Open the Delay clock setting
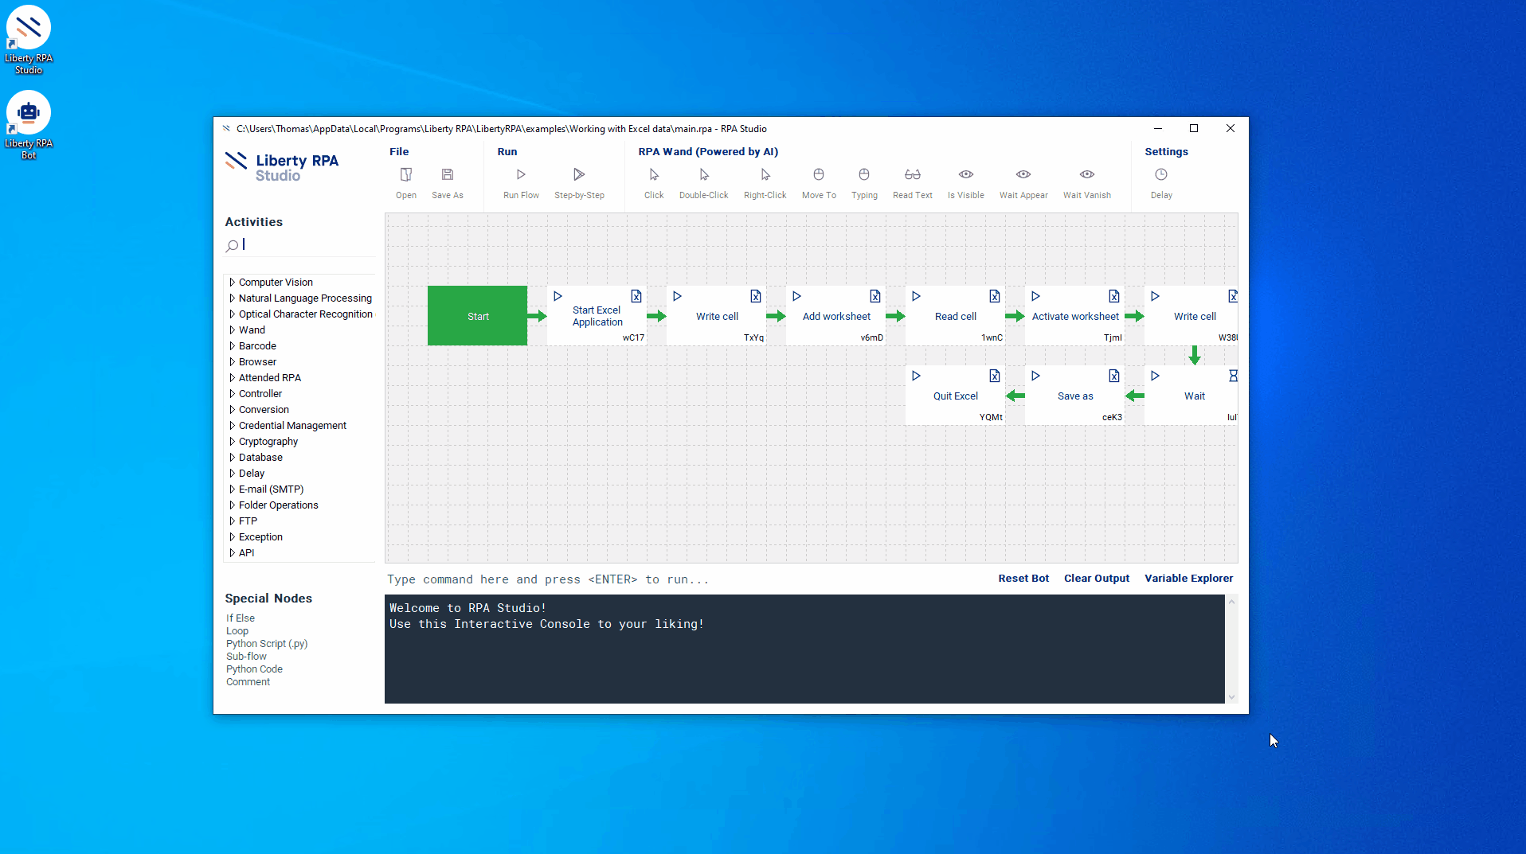The image size is (1526, 854). click(1160, 175)
